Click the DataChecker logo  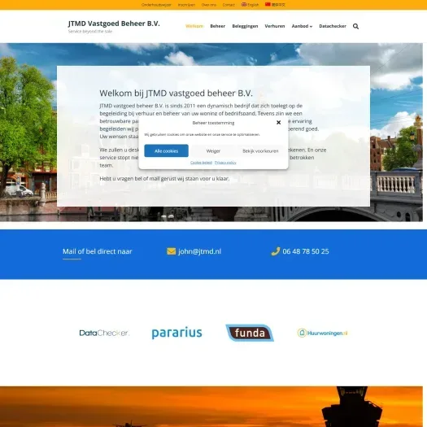pos(104,333)
